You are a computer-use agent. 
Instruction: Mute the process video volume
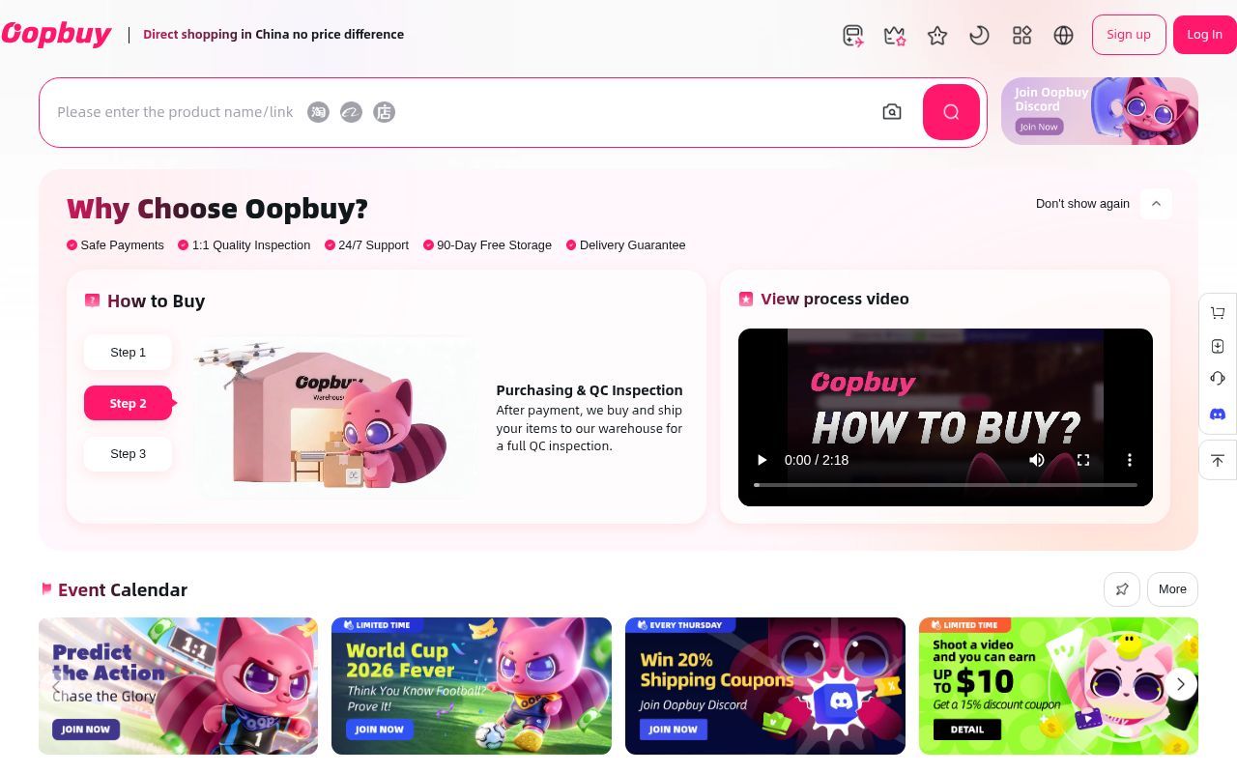(1037, 460)
